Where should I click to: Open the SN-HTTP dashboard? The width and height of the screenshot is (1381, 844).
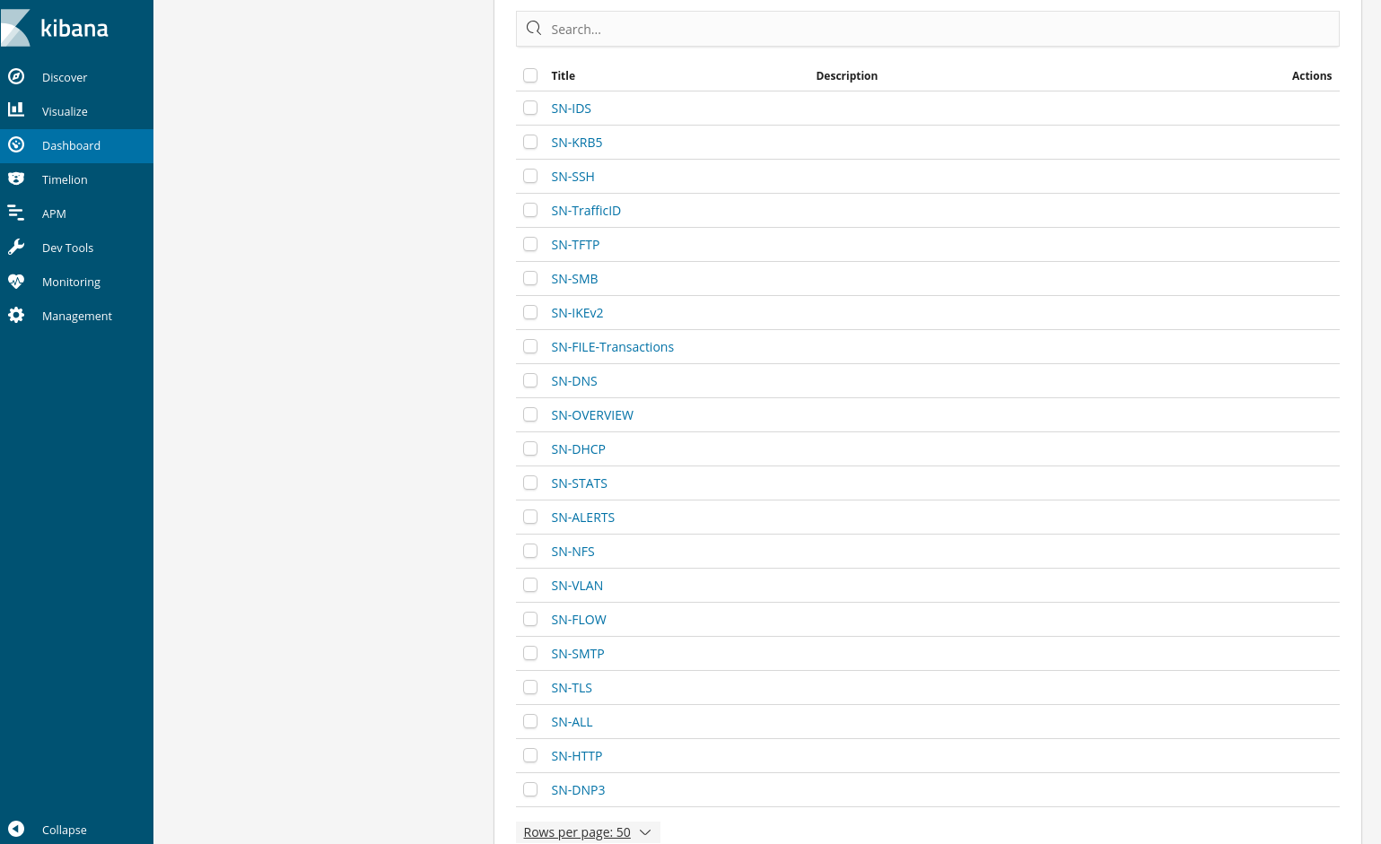pyautogui.click(x=576, y=756)
